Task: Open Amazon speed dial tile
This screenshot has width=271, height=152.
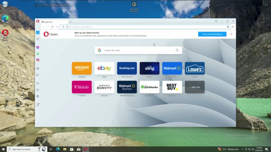Action: coord(82,68)
